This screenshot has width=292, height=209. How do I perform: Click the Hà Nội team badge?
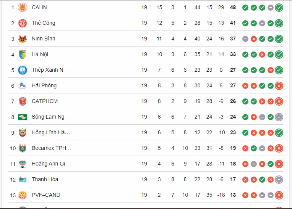tap(23, 55)
